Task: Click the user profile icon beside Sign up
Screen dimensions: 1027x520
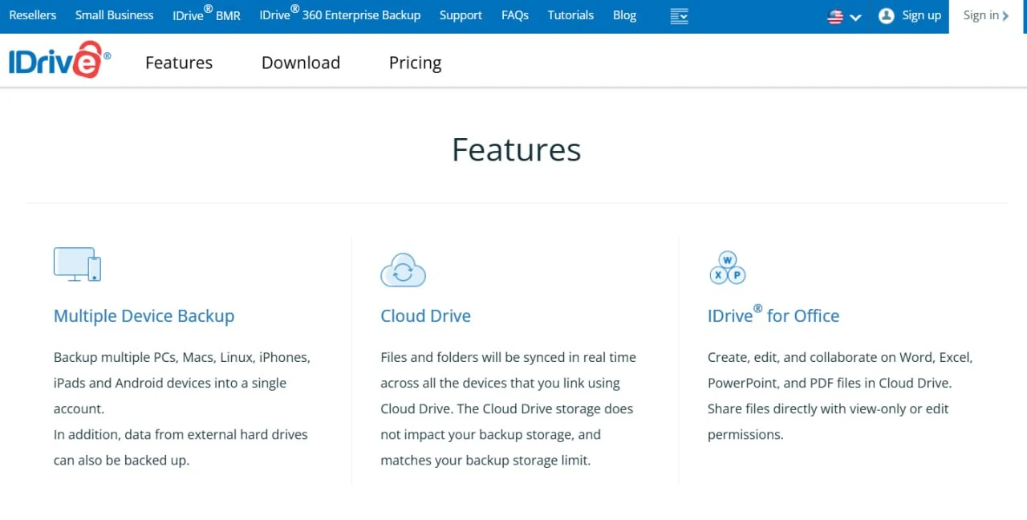Action: 887,15
